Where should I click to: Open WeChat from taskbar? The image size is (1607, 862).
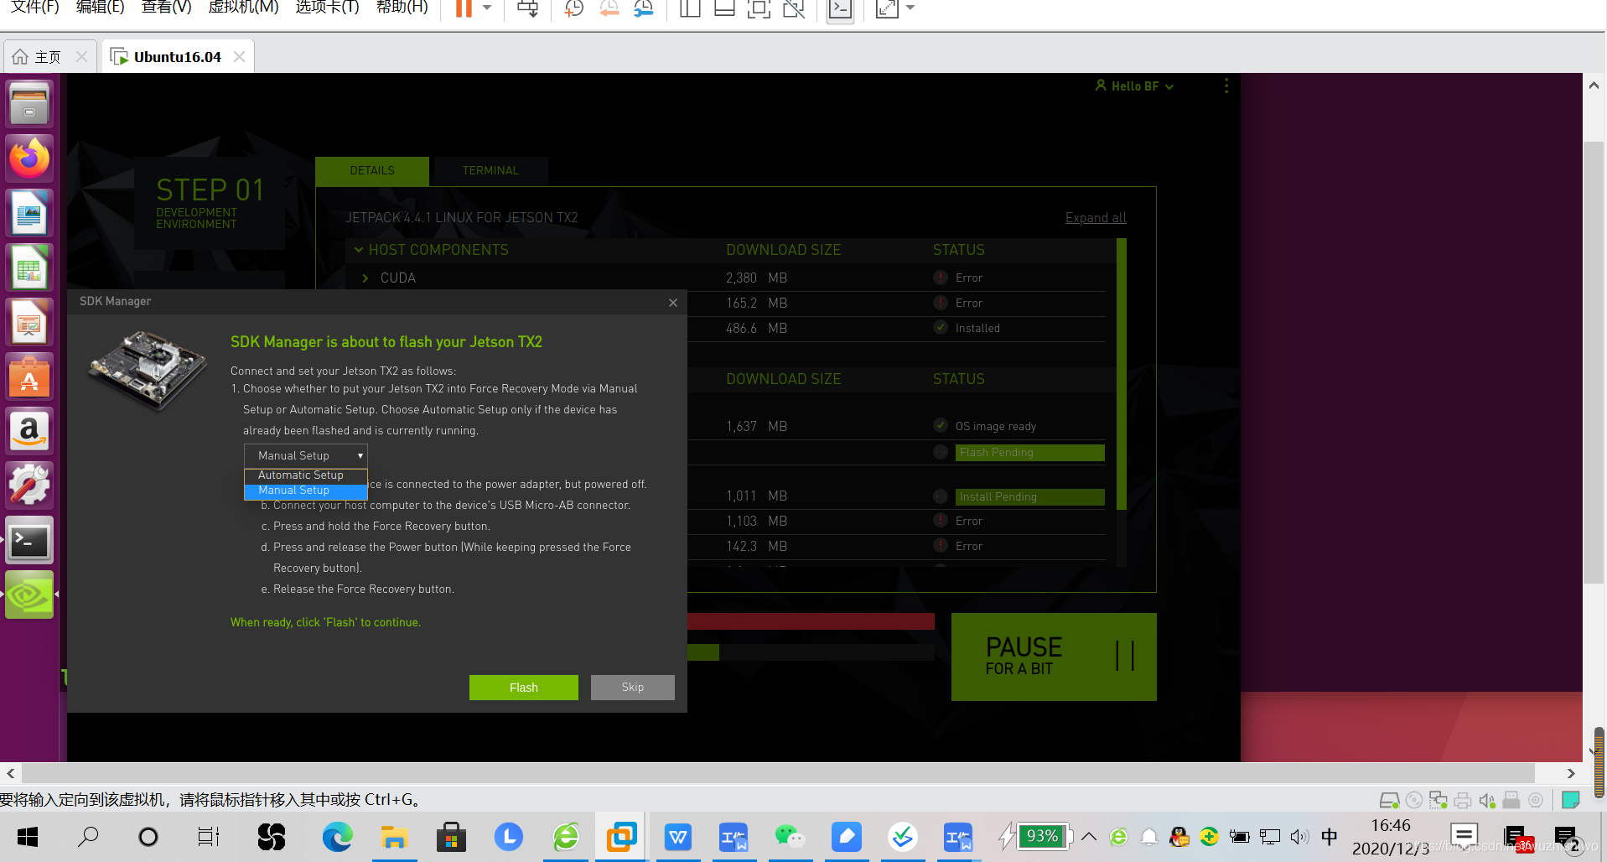[790, 837]
